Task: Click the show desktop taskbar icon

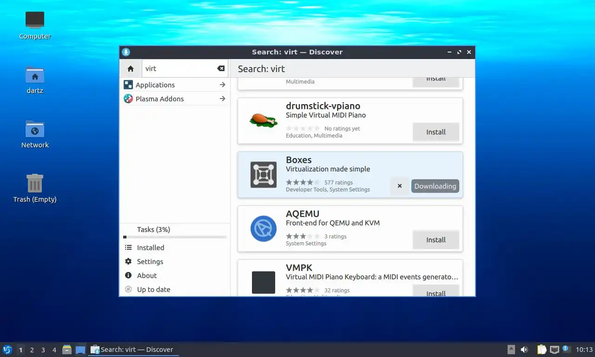Action: tap(80, 350)
